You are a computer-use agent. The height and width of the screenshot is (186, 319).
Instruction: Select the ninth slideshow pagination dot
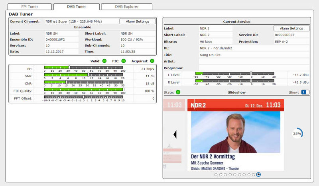point(254,174)
